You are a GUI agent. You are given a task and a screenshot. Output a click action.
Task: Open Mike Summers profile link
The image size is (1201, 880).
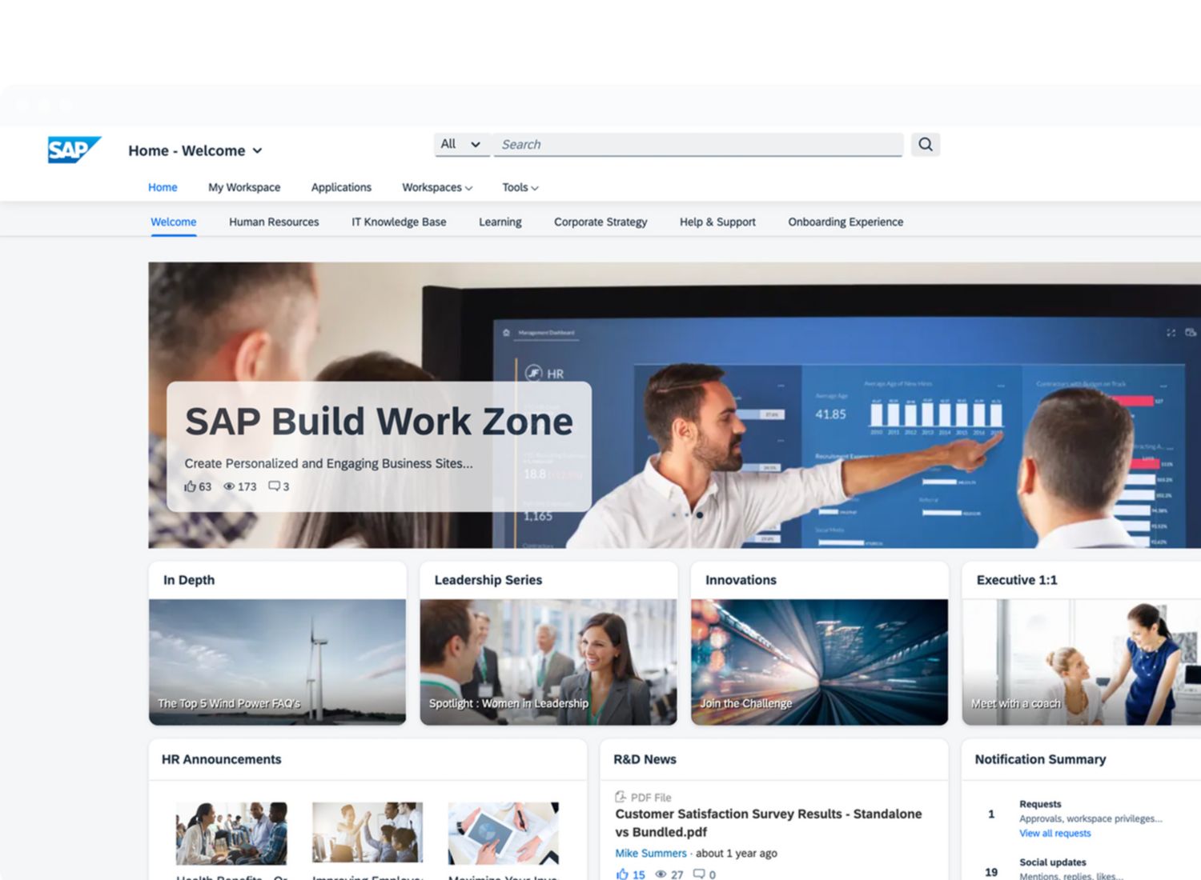point(650,853)
